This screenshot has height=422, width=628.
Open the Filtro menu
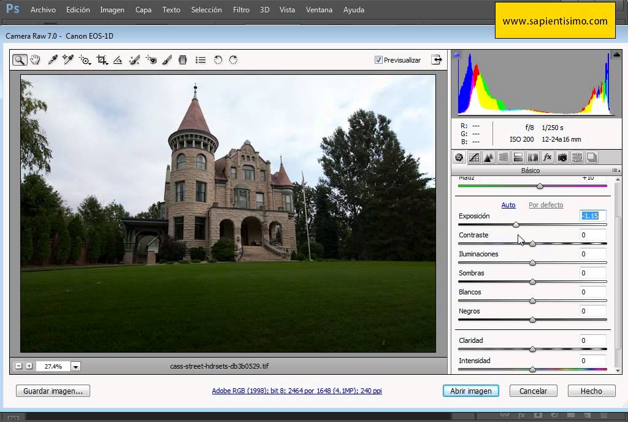241,10
